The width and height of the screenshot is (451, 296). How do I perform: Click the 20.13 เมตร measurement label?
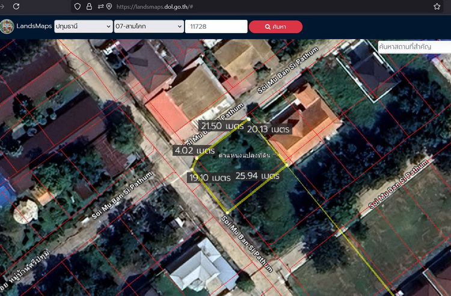[x=268, y=129]
